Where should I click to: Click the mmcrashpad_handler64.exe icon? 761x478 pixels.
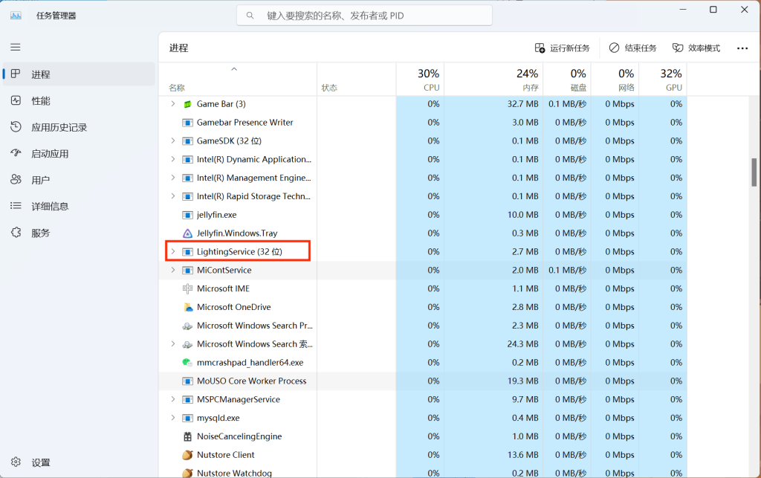[187, 363]
